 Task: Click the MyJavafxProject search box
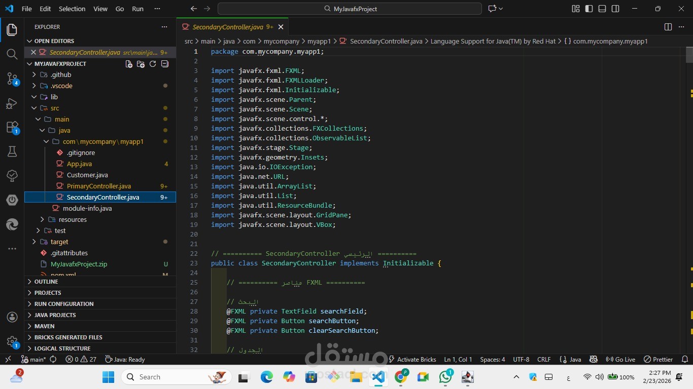click(350, 9)
